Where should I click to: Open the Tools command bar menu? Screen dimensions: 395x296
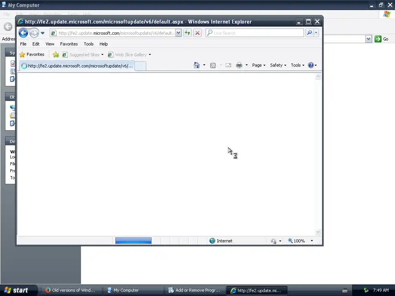coord(297,65)
